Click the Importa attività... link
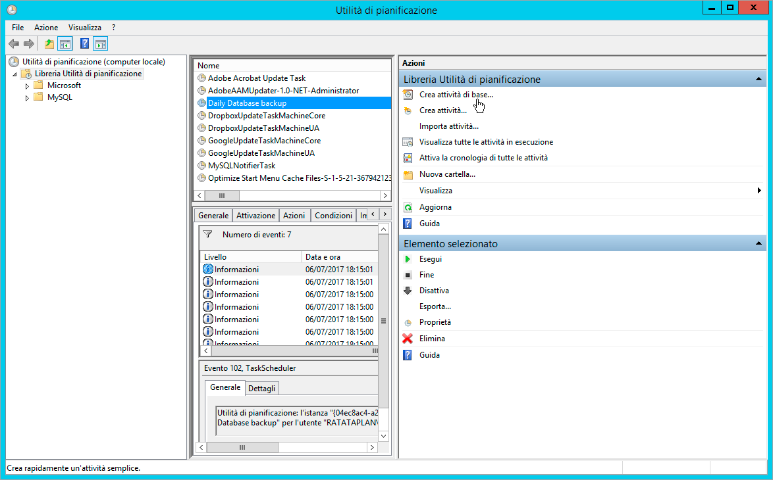 [448, 126]
